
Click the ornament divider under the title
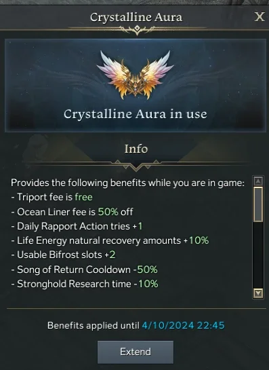pyautogui.click(x=137, y=29)
